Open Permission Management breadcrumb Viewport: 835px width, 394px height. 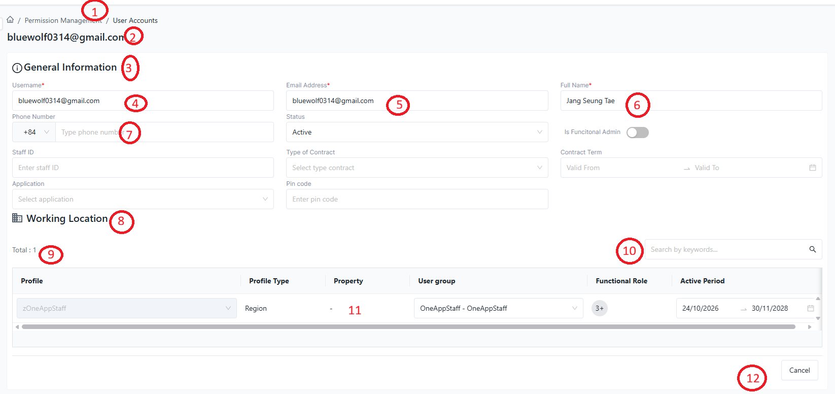pos(63,20)
